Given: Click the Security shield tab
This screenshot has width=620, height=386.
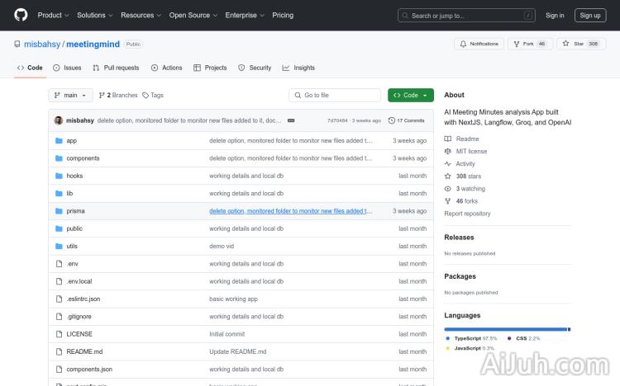Looking at the screenshot, I should click(255, 68).
